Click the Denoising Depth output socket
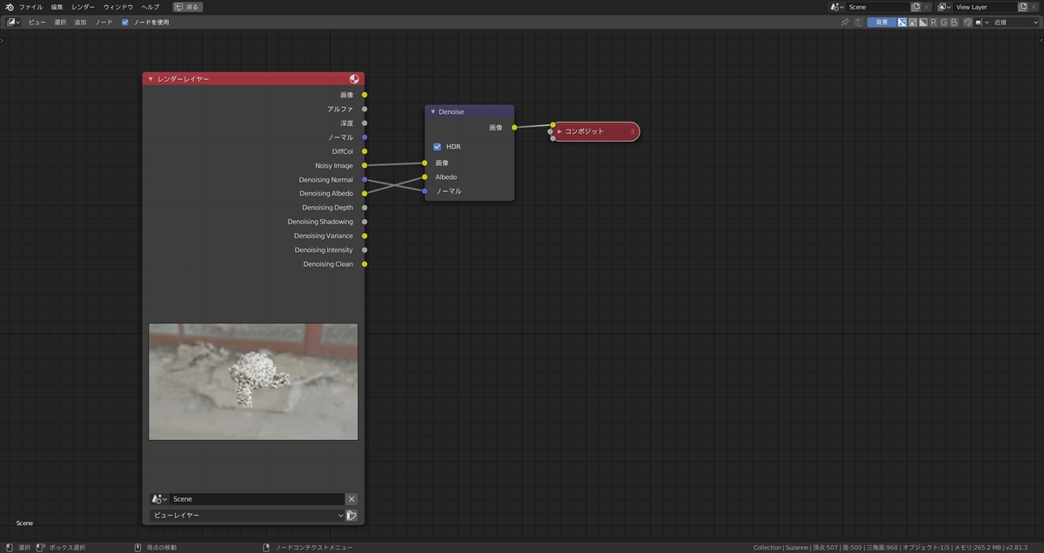 365,208
